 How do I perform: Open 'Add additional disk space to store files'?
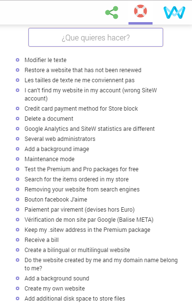tap(75, 298)
